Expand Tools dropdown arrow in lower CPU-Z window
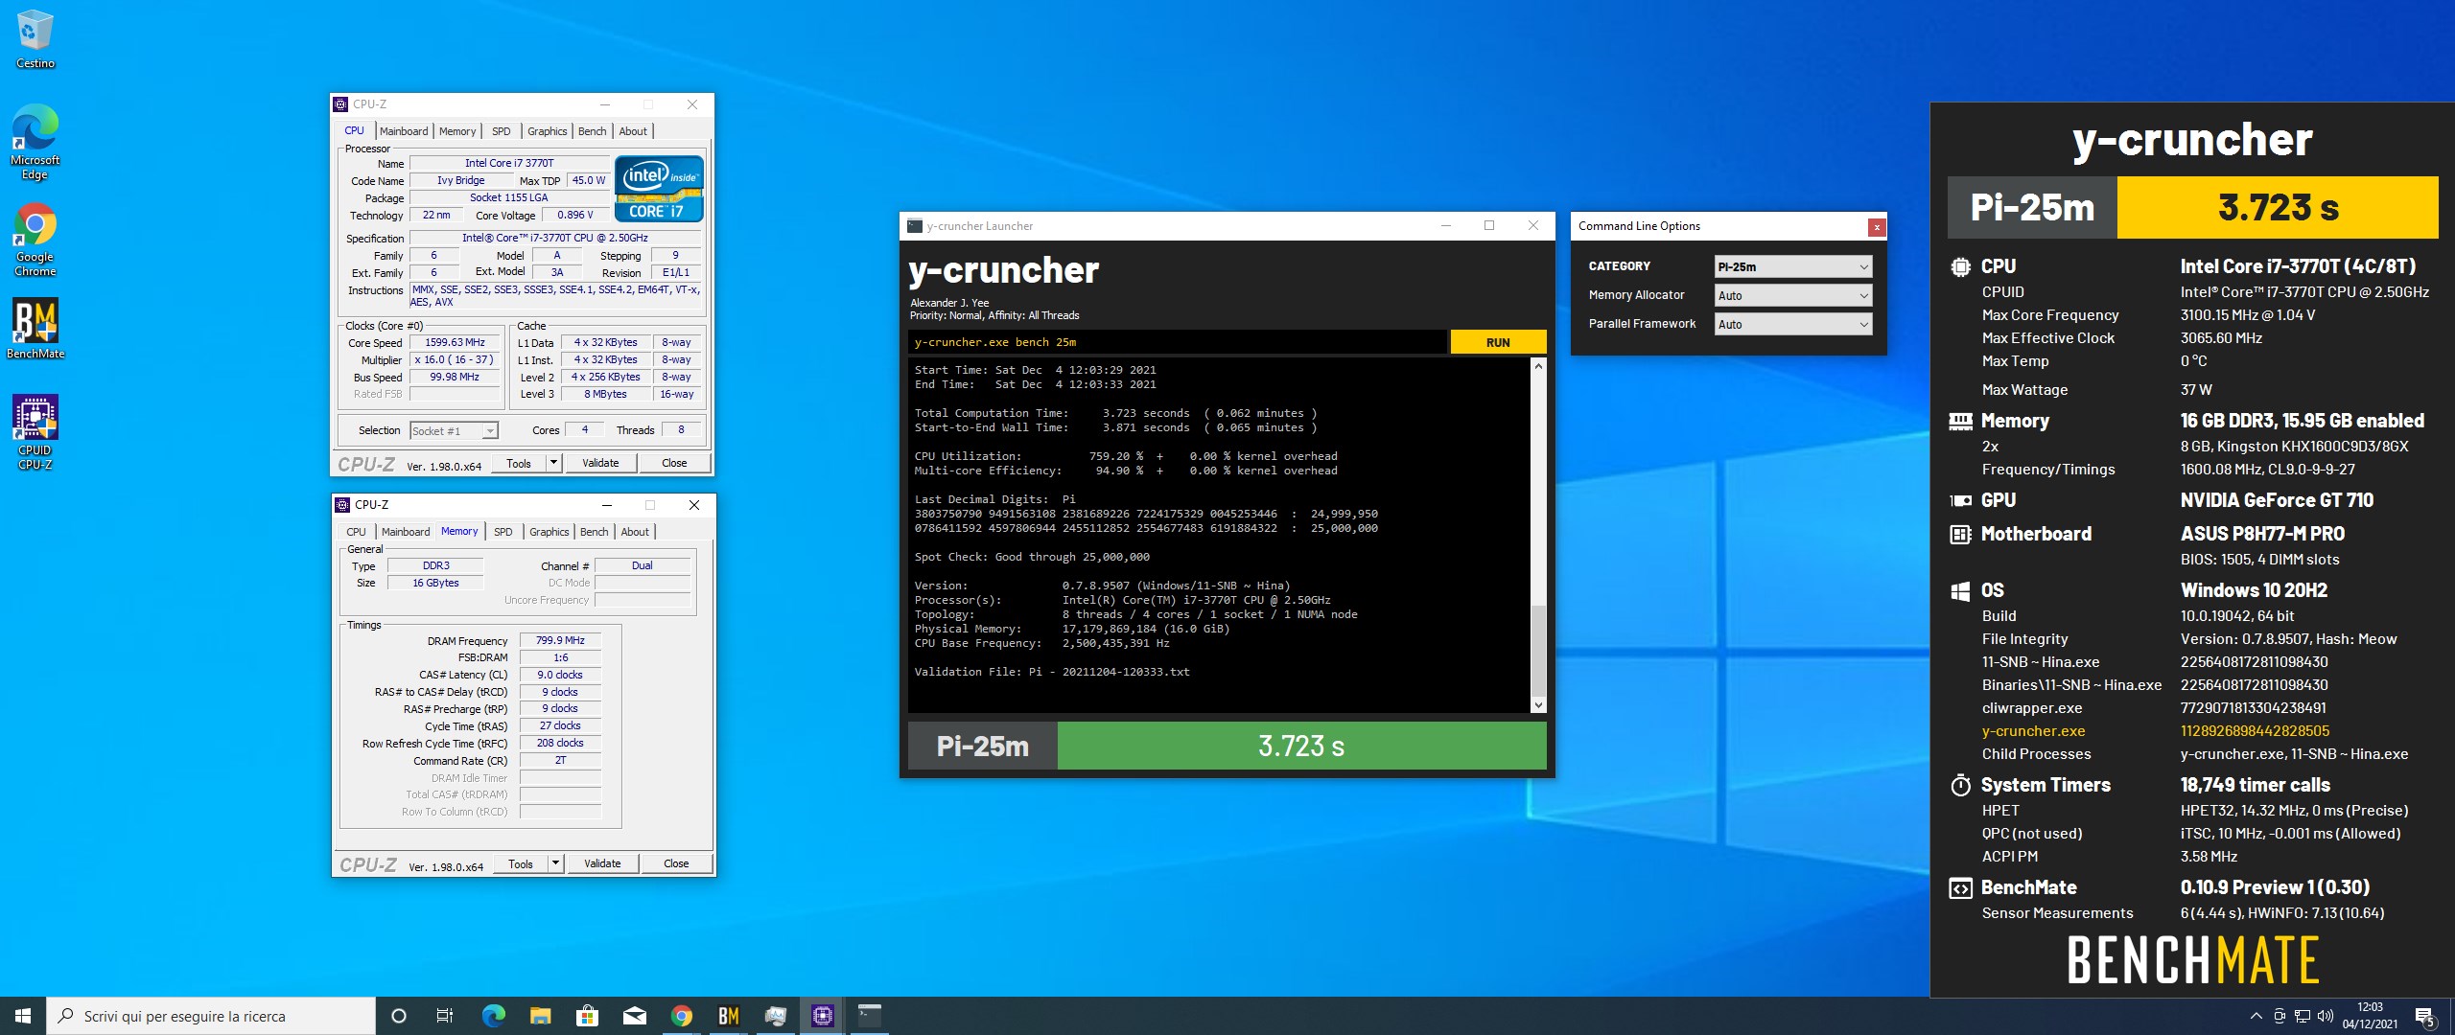This screenshot has height=1035, width=2455. 555,863
